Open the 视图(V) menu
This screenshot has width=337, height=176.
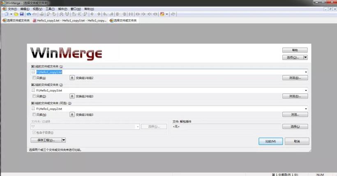click(x=37, y=9)
